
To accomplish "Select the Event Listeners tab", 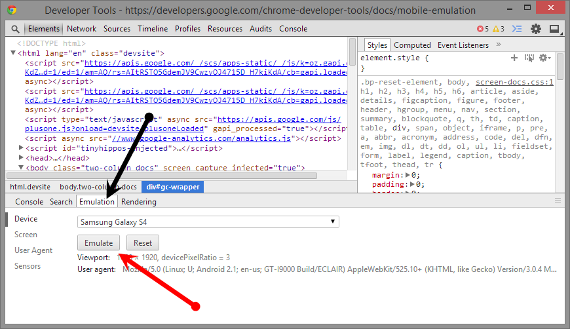I will (x=463, y=45).
